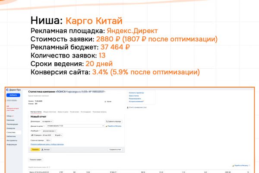Switch to the По регионам tab
The image size is (259, 173).
(75, 112)
